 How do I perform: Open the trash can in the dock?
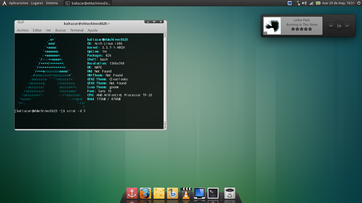[230, 193]
